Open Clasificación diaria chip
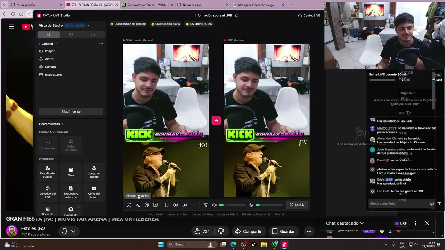This screenshot has height=250, width=445. point(165,24)
